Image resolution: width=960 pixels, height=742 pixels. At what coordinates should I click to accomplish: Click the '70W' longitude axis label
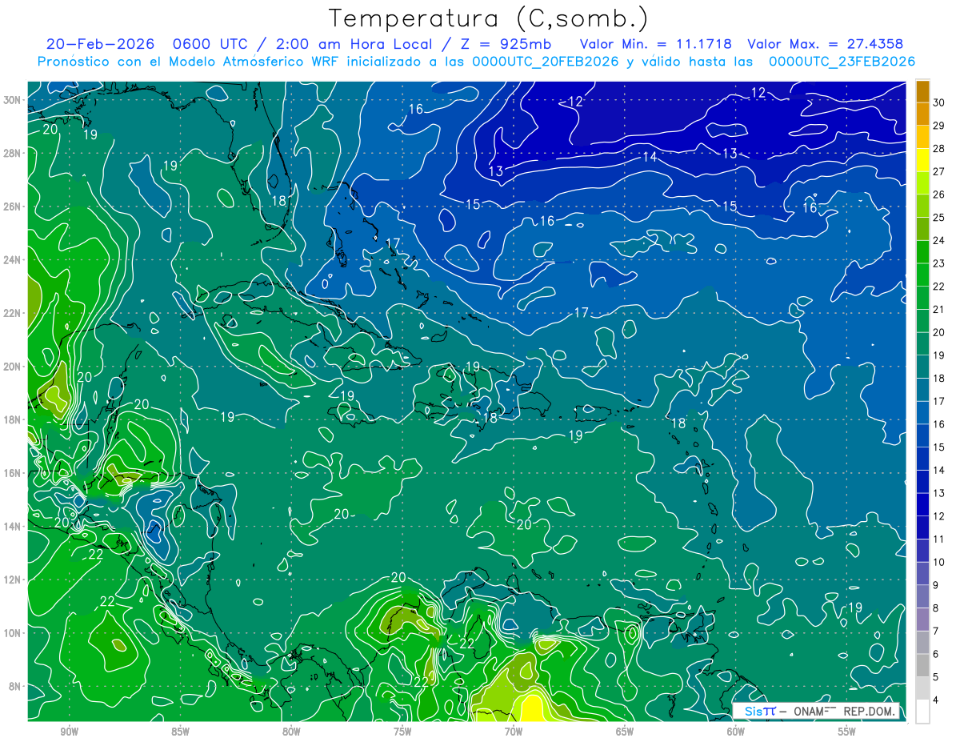coord(514,732)
